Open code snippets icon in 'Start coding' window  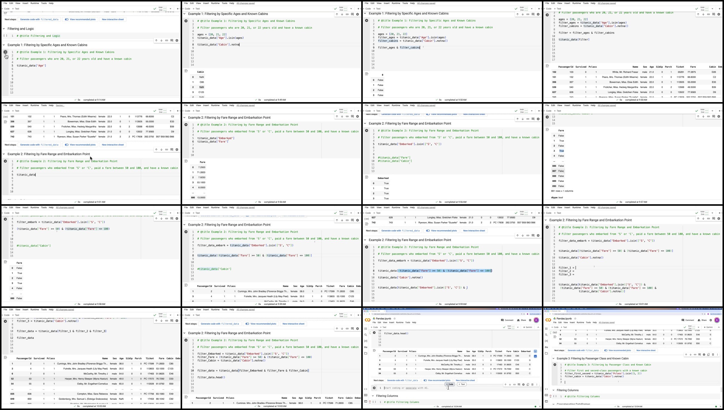click(366, 389)
